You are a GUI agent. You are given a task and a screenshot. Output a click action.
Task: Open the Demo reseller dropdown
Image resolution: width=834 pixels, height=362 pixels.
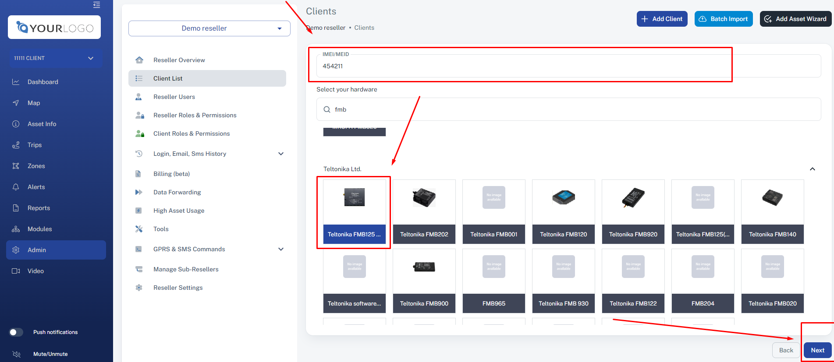(x=209, y=28)
